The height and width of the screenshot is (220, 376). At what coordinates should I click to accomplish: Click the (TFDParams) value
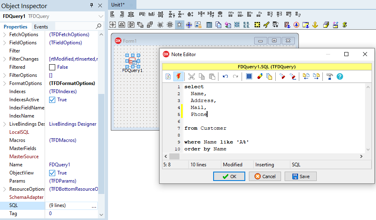click(63, 181)
